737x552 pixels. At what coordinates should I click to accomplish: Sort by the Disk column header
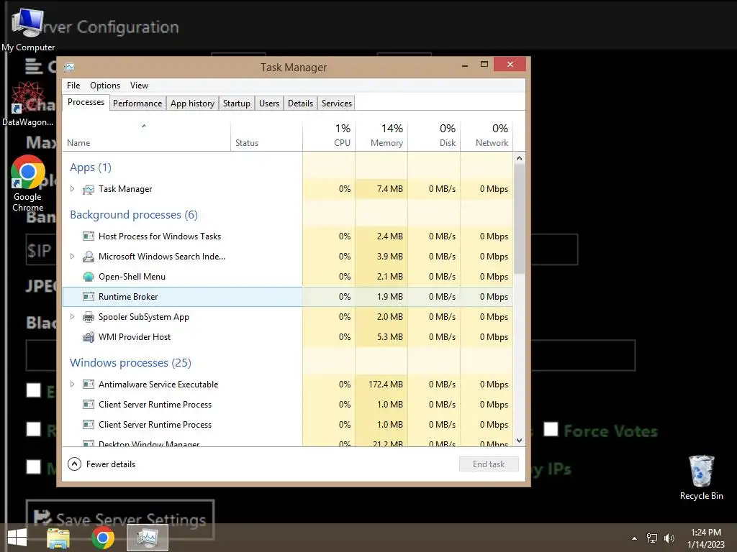tap(434, 136)
